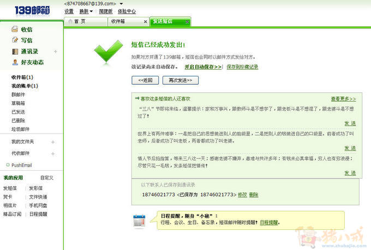Open 发彩信 application
This screenshot has height=250, width=371.
point(35,188)
